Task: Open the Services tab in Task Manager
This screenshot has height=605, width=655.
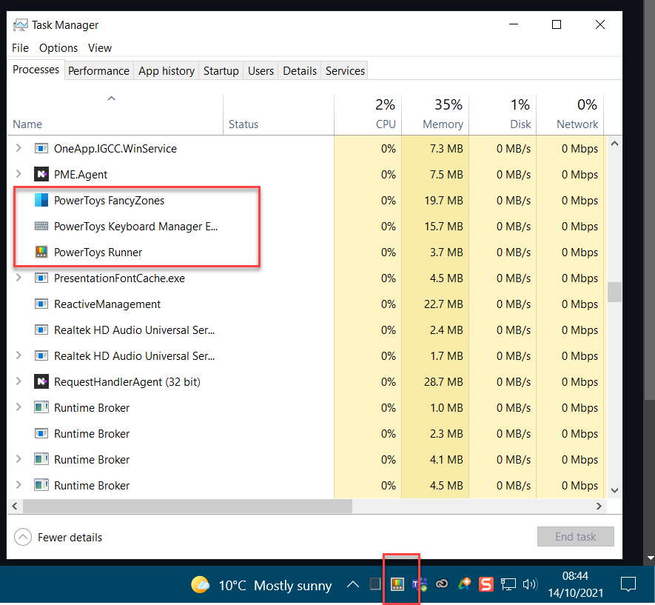Action: (344, 70)
